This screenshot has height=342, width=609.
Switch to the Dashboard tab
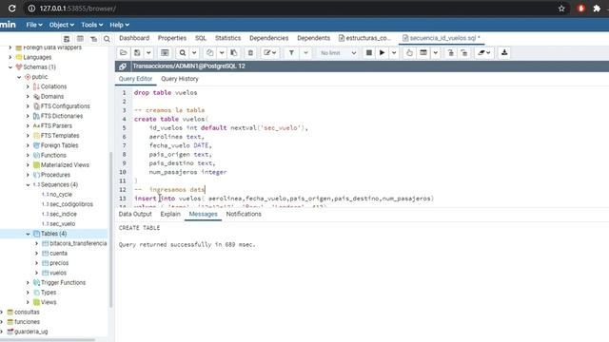[x=134, y=38]
